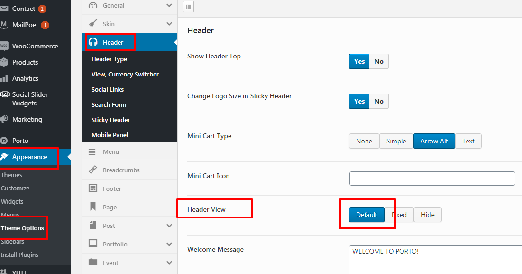This screenshot has width=522, height=274.
Task: Open View, Currency Switcher settings
Action: pyautogui.click(x=125, y=75)
